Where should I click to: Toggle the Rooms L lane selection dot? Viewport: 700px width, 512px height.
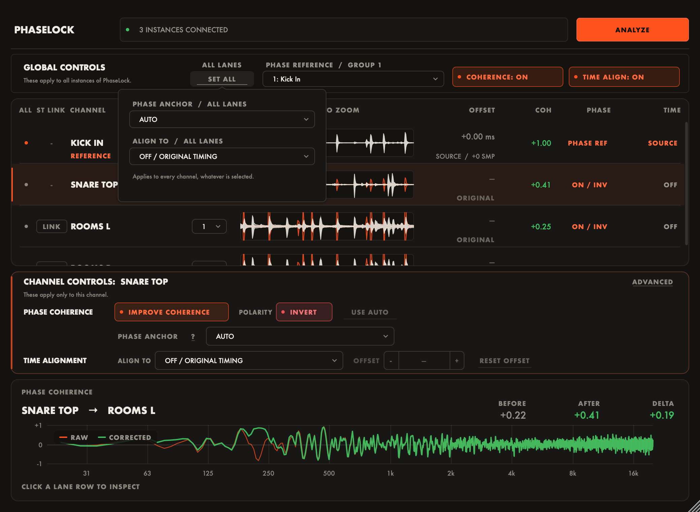(26, 226)
